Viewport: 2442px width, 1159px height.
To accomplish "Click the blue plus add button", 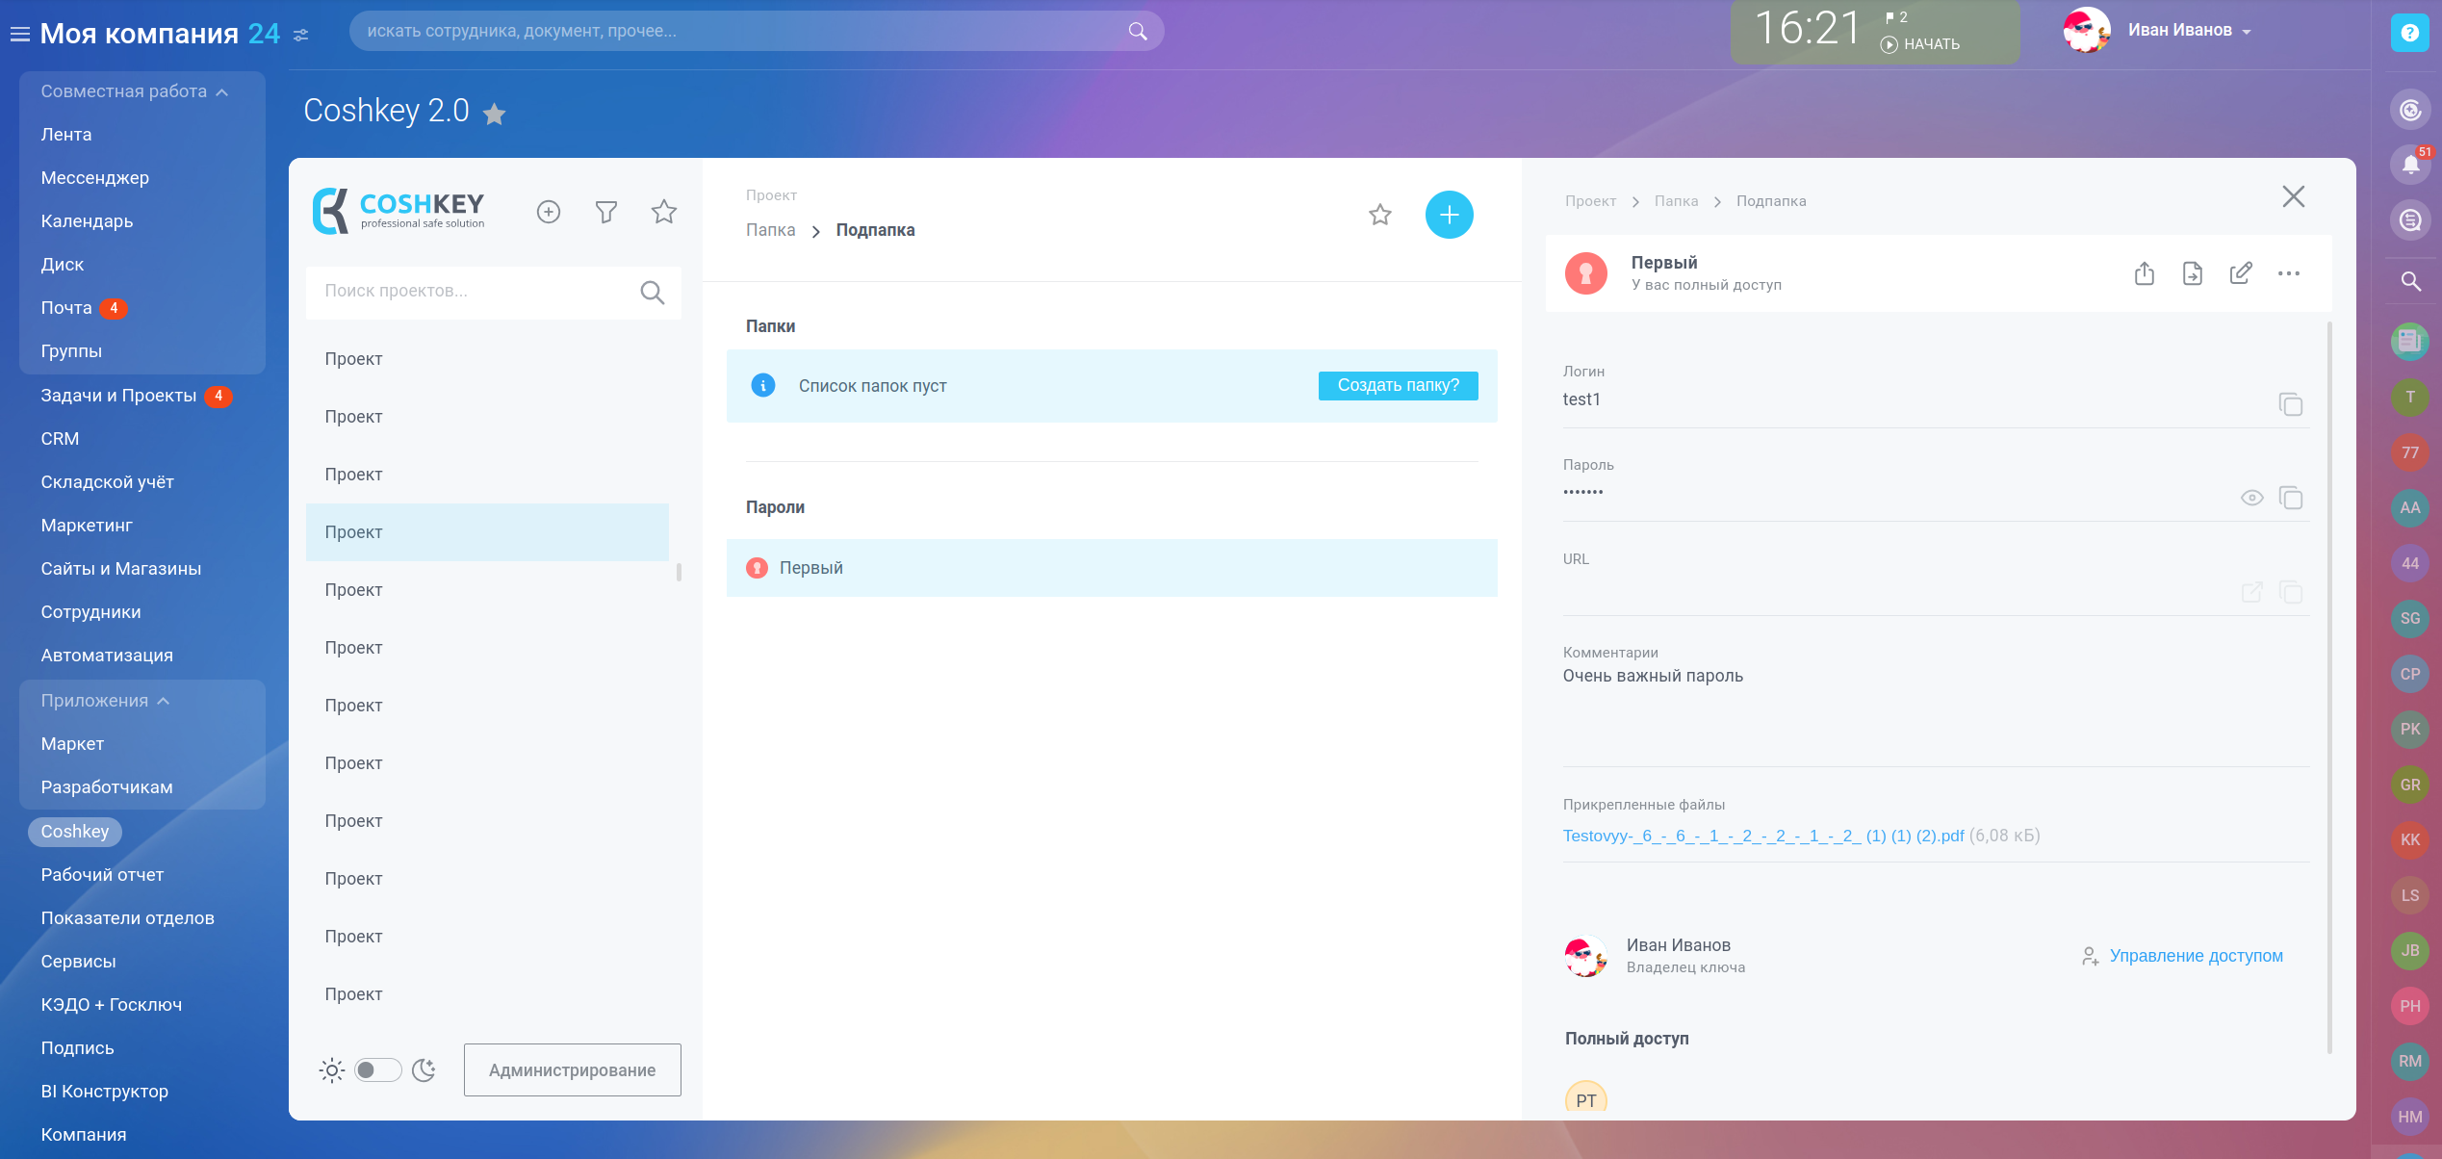I will [1450, 215].
